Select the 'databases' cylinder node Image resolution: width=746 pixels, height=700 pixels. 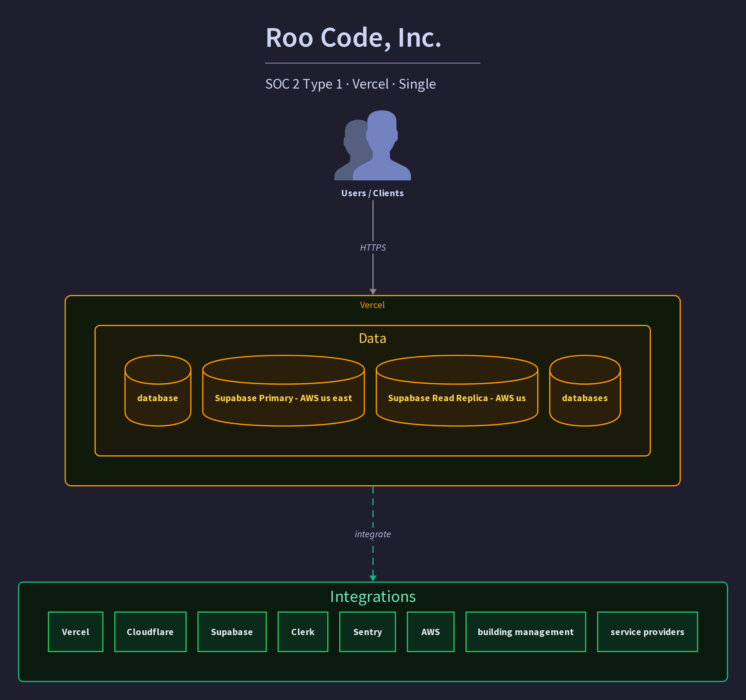tap(585, 391)
